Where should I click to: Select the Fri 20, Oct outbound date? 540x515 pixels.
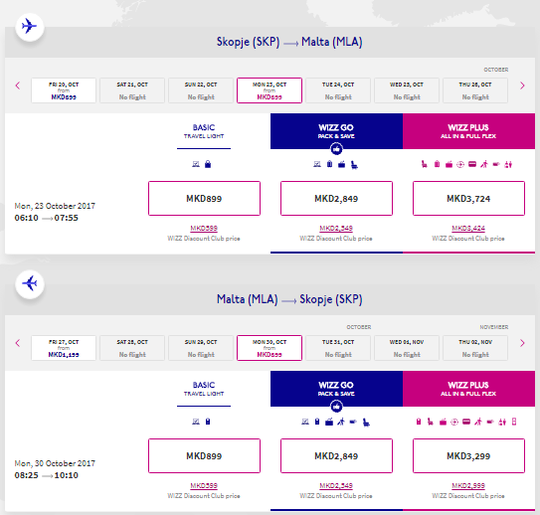[64, 90]
